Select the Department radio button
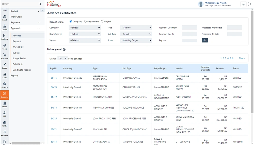This screenshot has width=254, height=145. pos(85,21)
